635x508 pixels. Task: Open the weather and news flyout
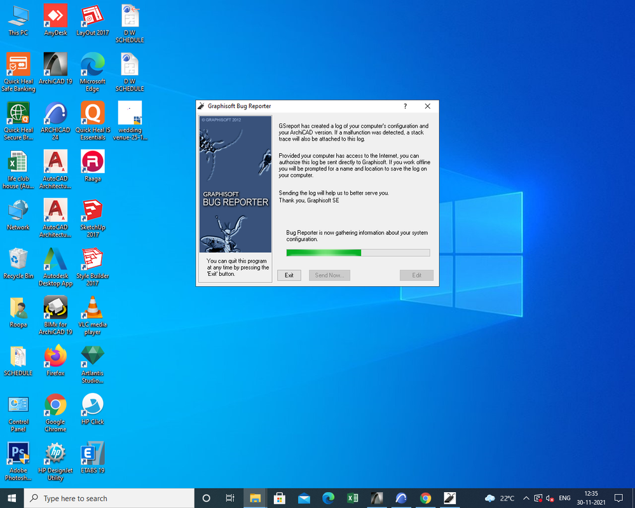click(x=496, y=498)
